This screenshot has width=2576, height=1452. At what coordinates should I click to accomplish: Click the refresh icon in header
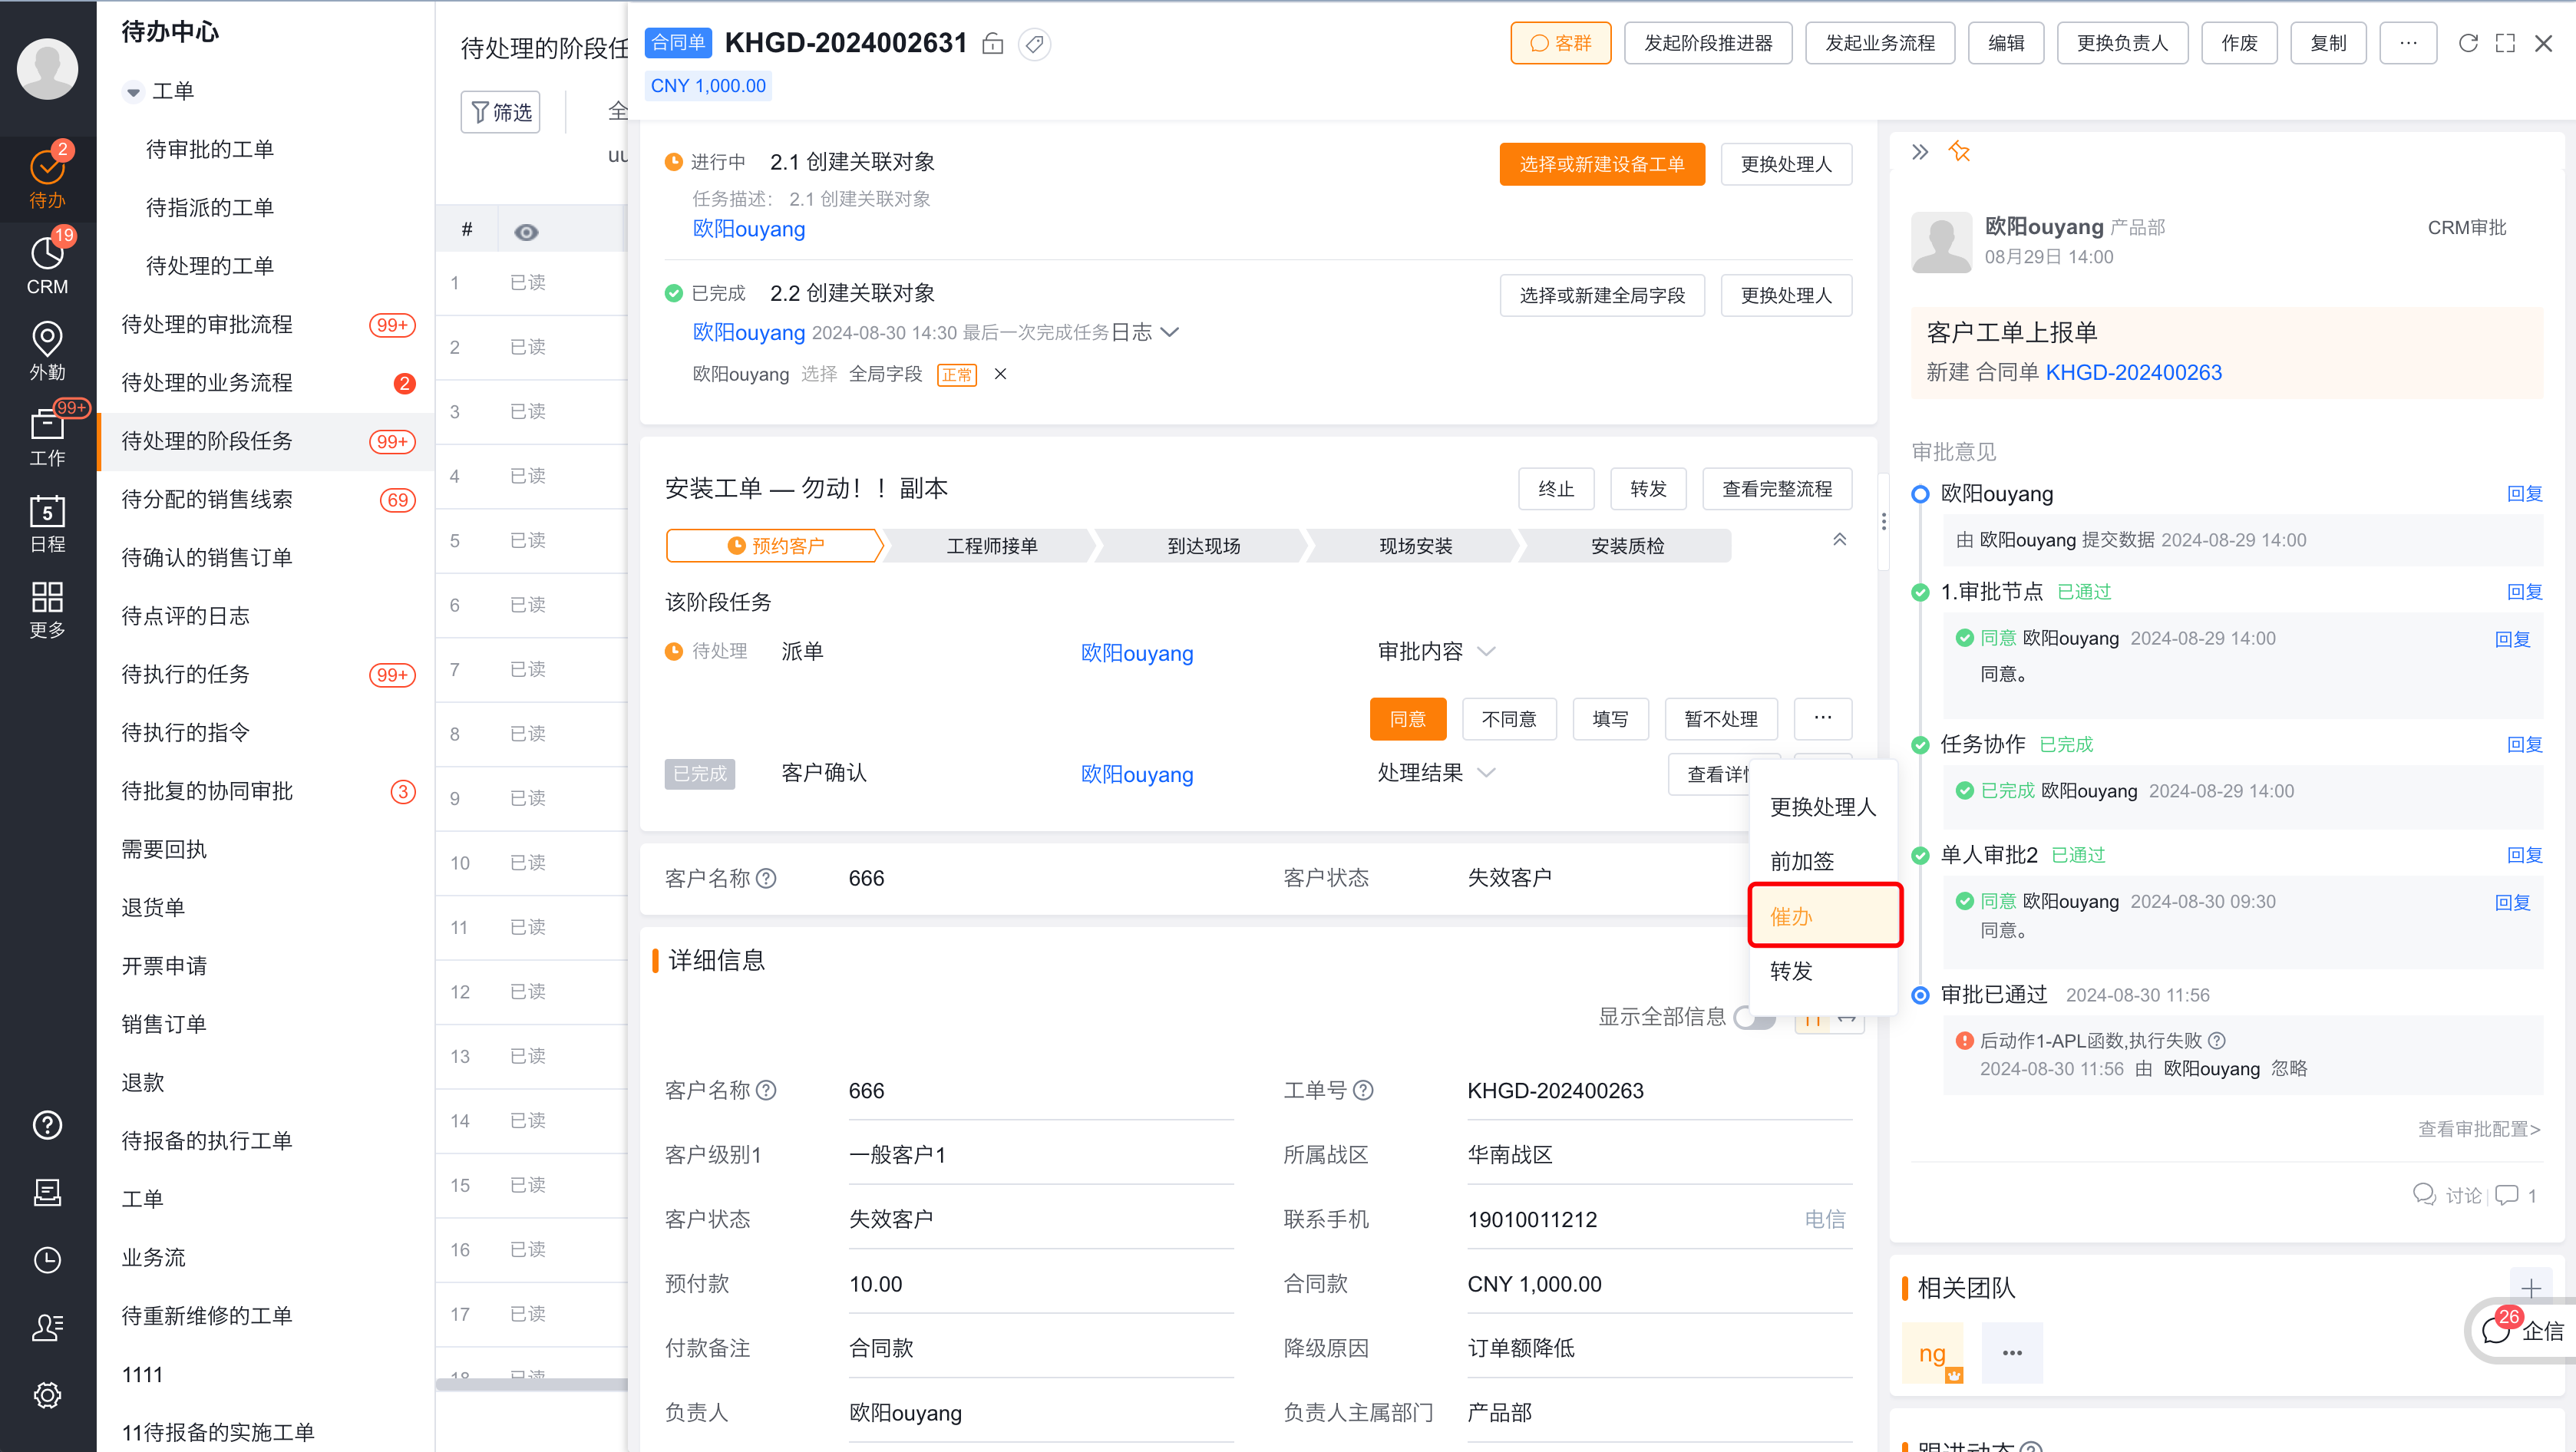(2467, 43)
